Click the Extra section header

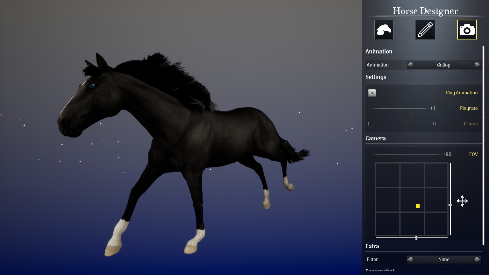372,246
